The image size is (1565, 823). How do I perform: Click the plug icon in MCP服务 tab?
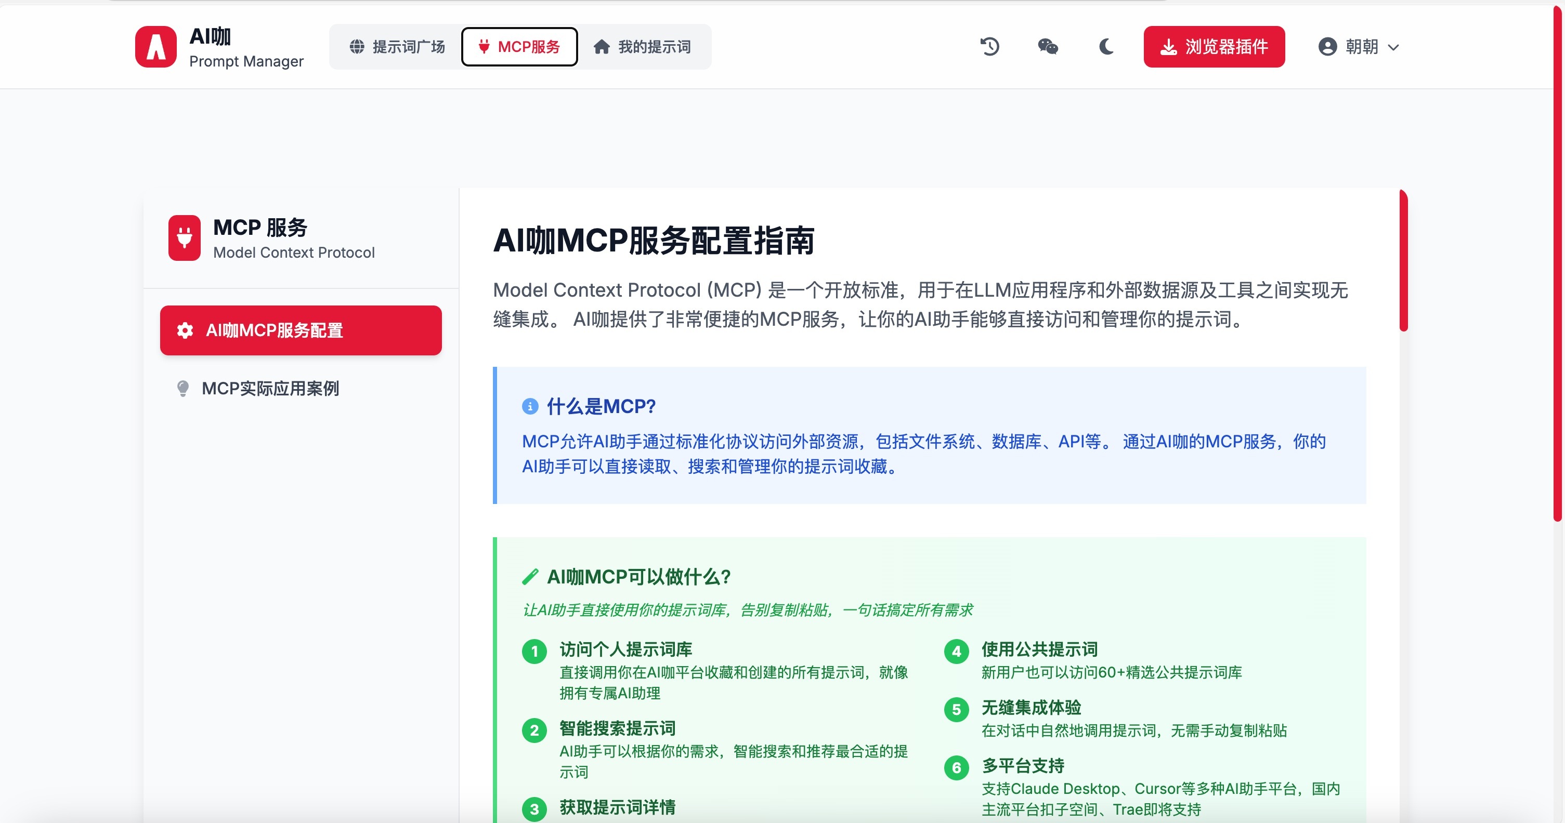[x=484, y=47]
